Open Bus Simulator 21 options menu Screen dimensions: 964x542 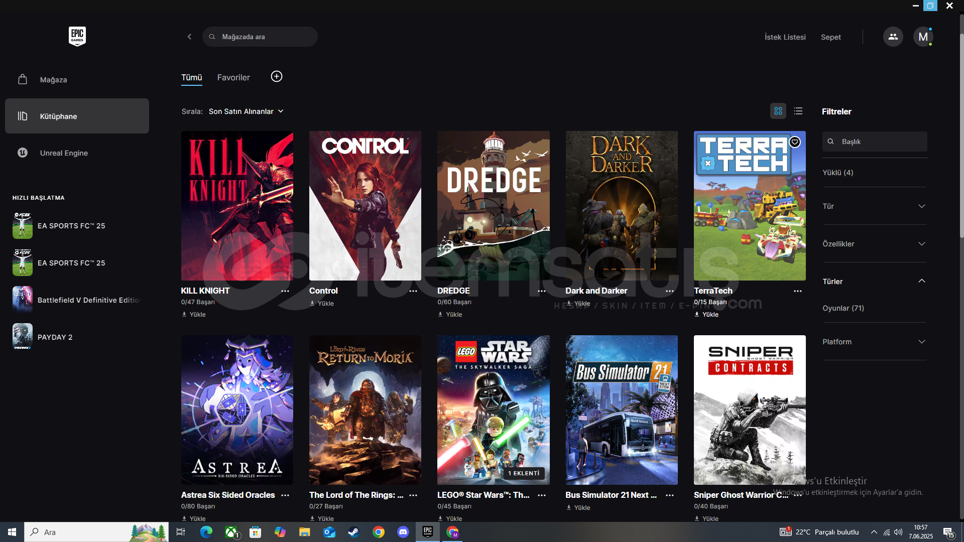click(670, 495)
